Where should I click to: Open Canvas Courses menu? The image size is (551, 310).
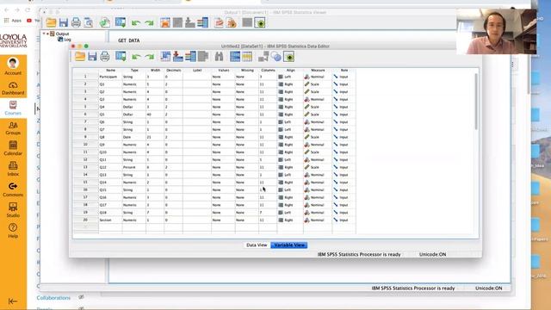click(13, 108)
